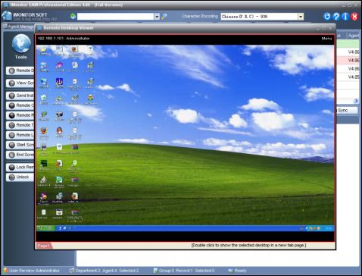Click the Unlock button
The height and width of the screenshot is (276, 362).
[20, 177]
